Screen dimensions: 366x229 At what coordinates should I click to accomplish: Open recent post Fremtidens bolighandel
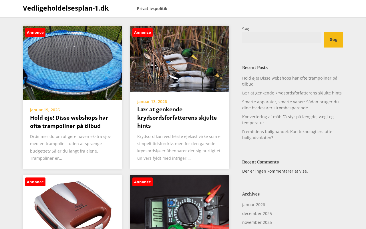[287, 135]
